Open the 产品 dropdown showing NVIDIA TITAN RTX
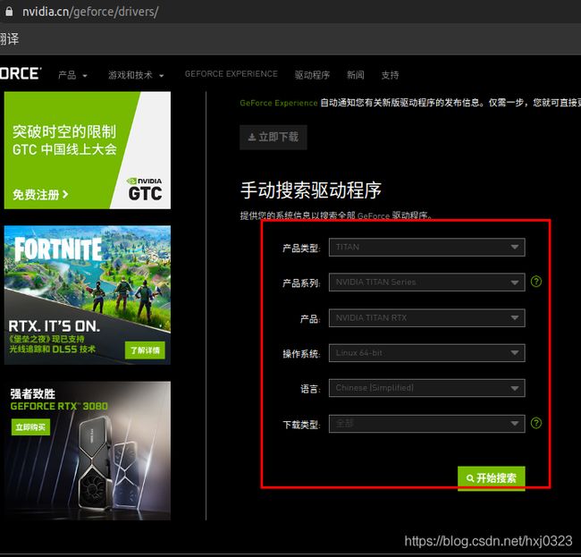 click(426, 318)
